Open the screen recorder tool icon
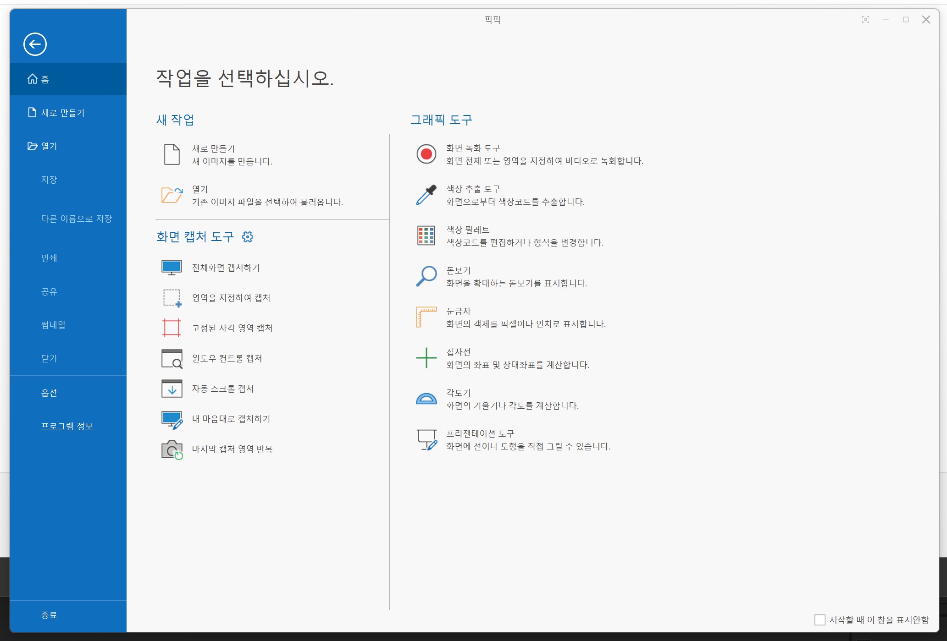 pos(426,154)
